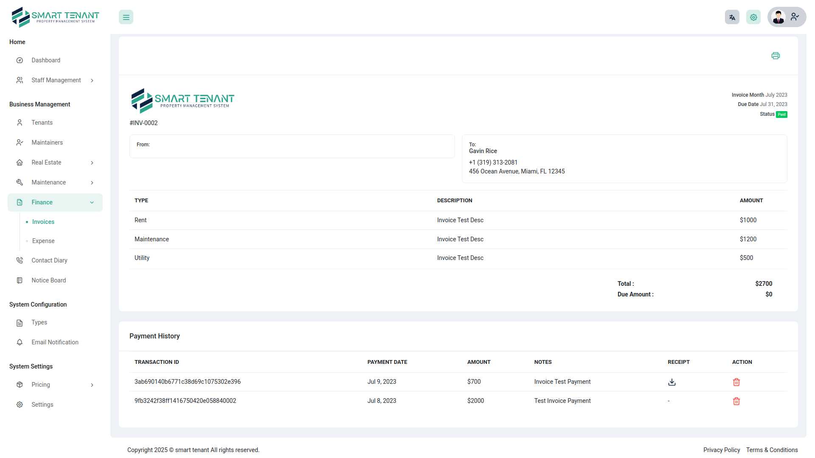815x458 pixels.
Task: Click the Smart Tenant logo on the invoice
Action: click(183, 101)
